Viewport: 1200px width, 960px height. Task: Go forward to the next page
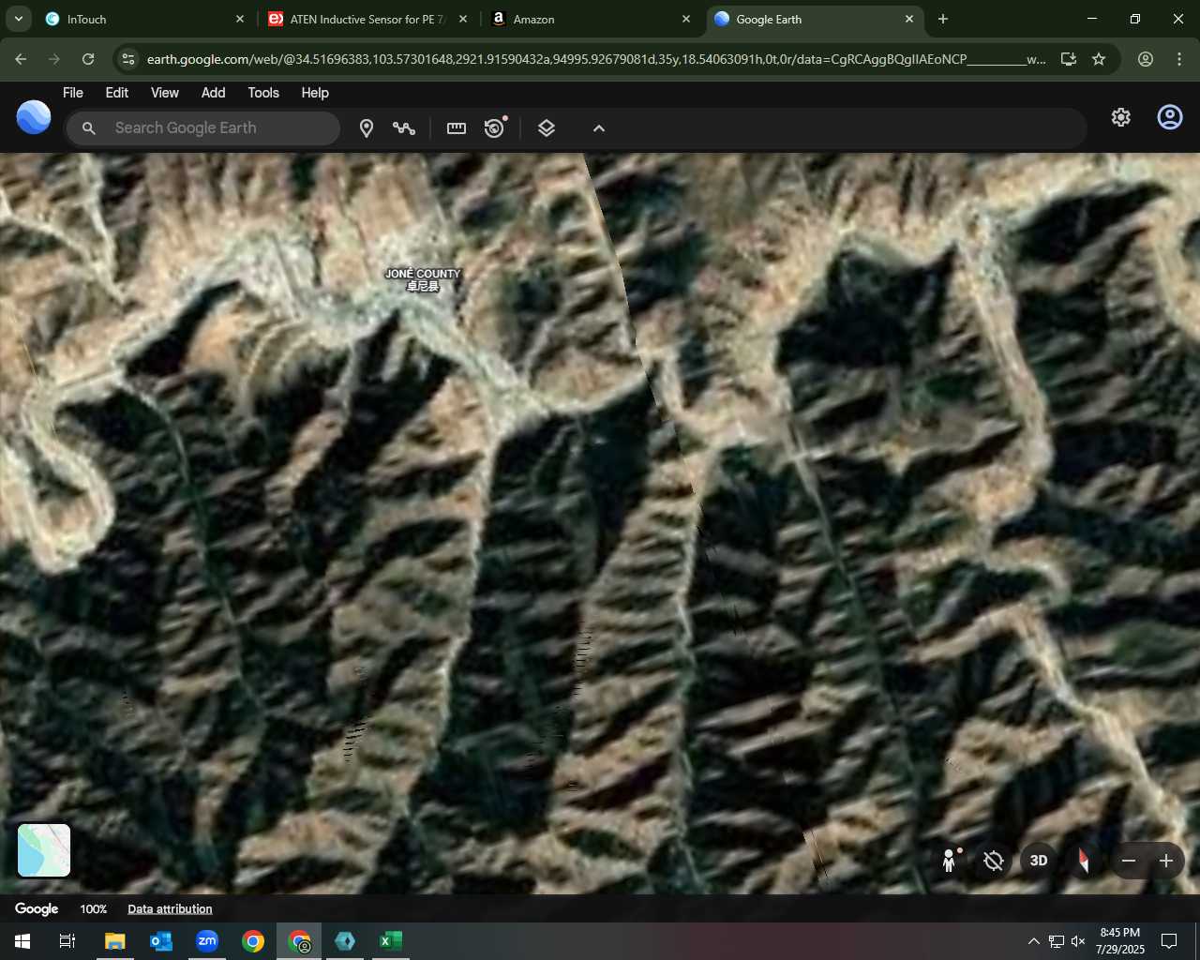tap(54, 59)
